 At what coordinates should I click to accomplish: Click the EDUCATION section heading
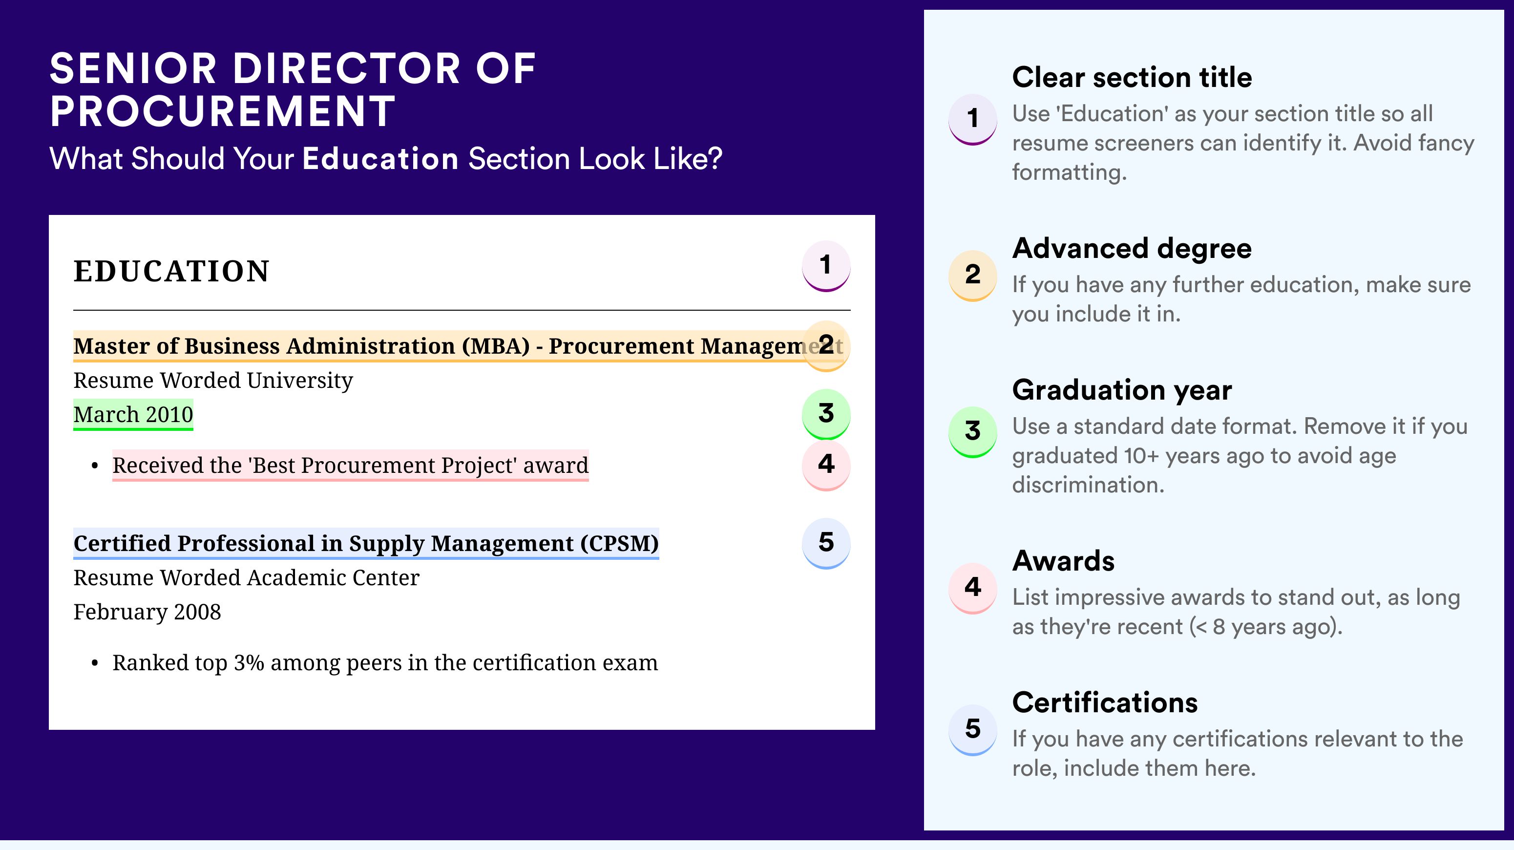tap(171, 272)
